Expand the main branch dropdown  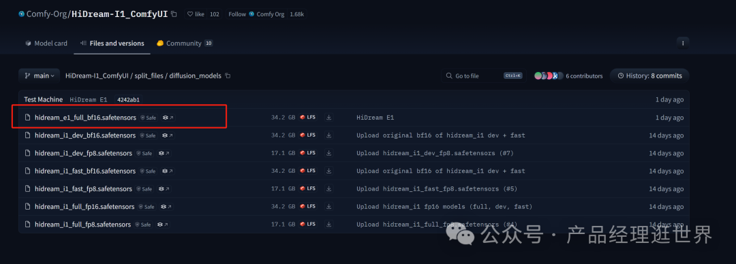click(x=40, y=76)
